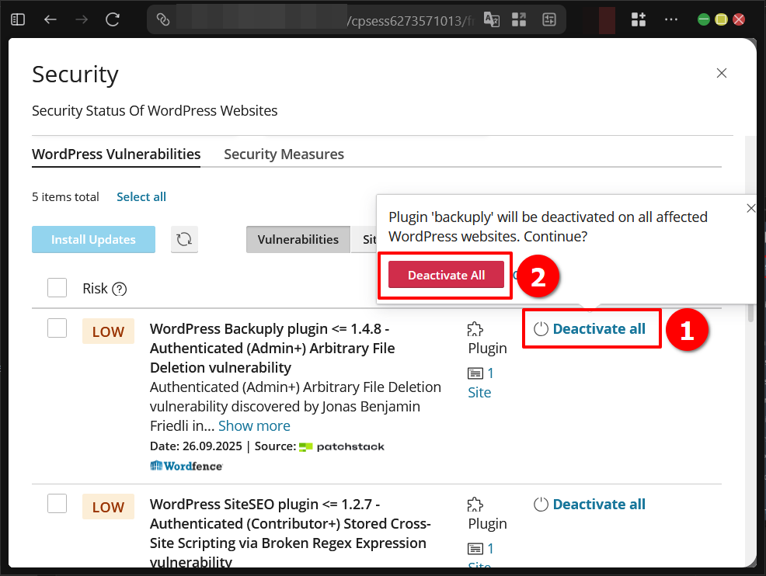The height and width of the screenshot is (576, 766).
Task: Check the SiteSEO vulnerability row checkbox
Action: [x=57, y=503]
